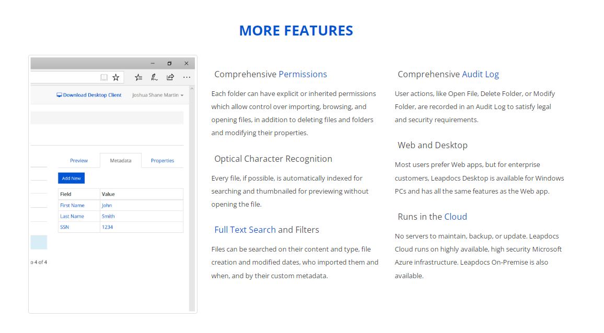The width and height of the screenshot is (604, 333).
Task: Click the Optical Character Recognition heading
Action: coord(273,159)
